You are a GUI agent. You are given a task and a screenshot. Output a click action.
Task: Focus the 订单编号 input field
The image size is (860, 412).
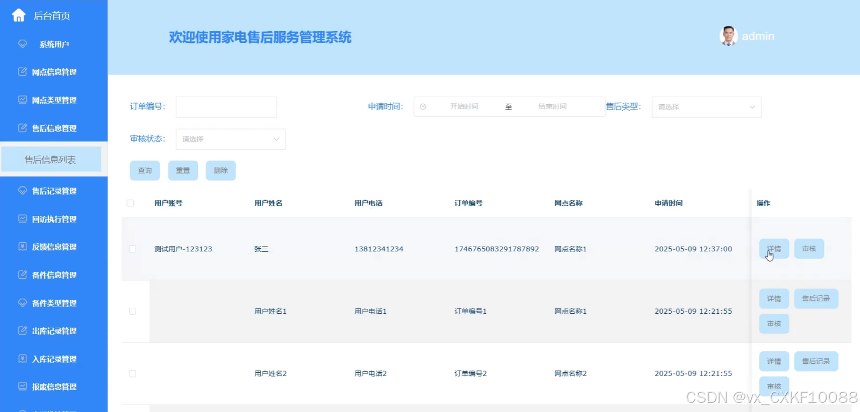[226, 107]
